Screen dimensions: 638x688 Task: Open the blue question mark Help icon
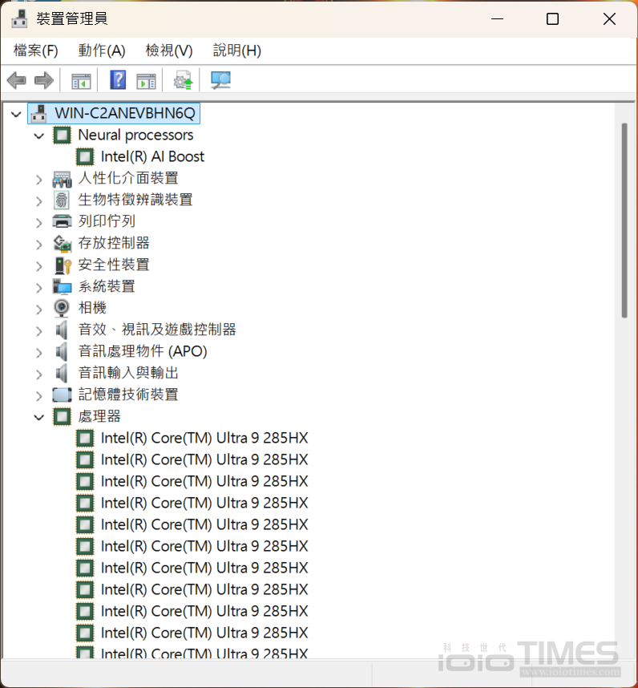click(x=118, y=80)
